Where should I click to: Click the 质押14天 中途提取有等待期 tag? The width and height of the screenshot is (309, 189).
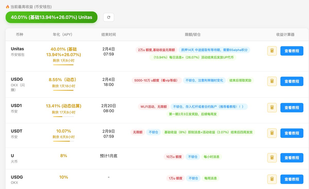pyautogui.click(x=214, y=50)
